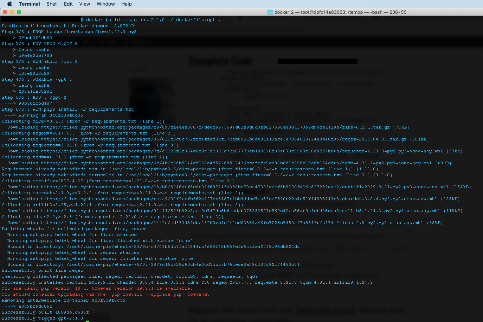Viewport: 483px width, 322px height.
Task: Click 'Sending build context to Docker daemon' line
Action: click(68, 26)
